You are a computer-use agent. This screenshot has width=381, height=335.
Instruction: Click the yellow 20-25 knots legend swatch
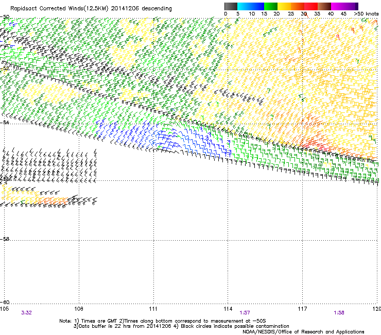click(284, 6)
